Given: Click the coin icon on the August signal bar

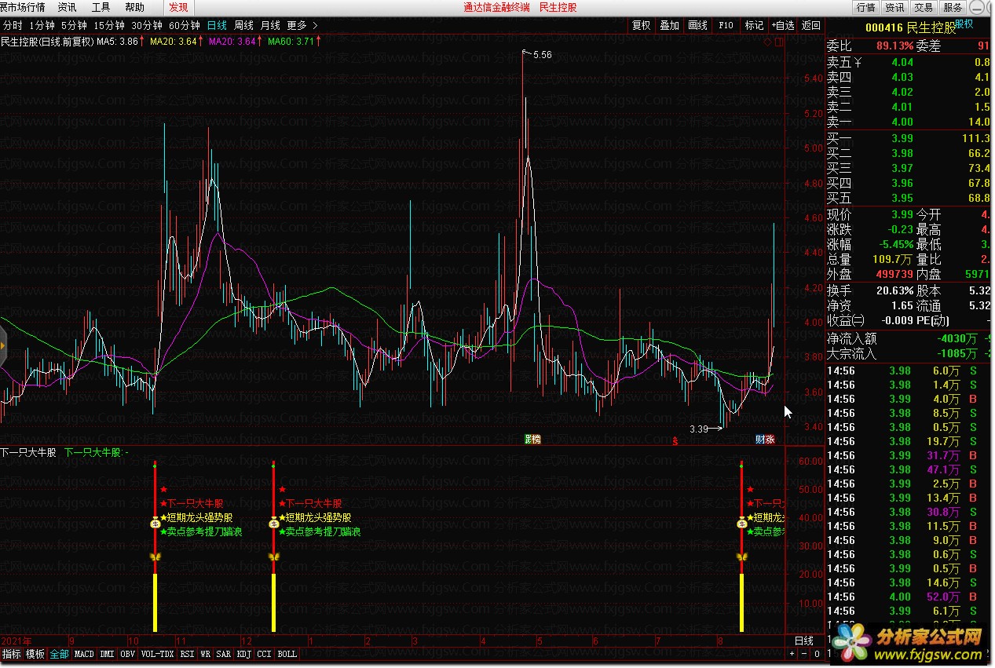Looking at the screenshot, I should click(x=741, y=524).
